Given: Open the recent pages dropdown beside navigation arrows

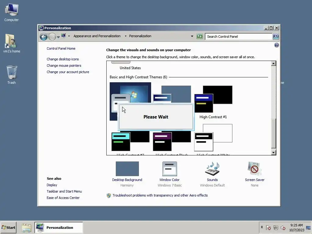Looking at the screenshot, I should pyautogui.click(x=58, y=37).
